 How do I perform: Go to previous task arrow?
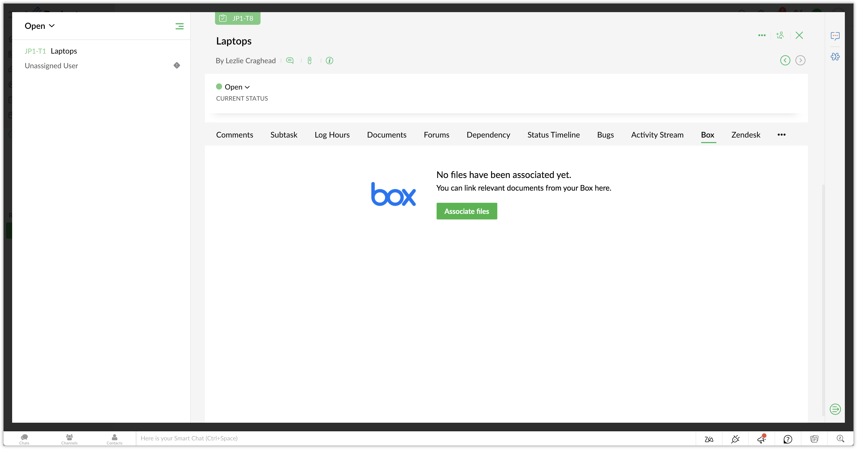[x=785, y=60]
